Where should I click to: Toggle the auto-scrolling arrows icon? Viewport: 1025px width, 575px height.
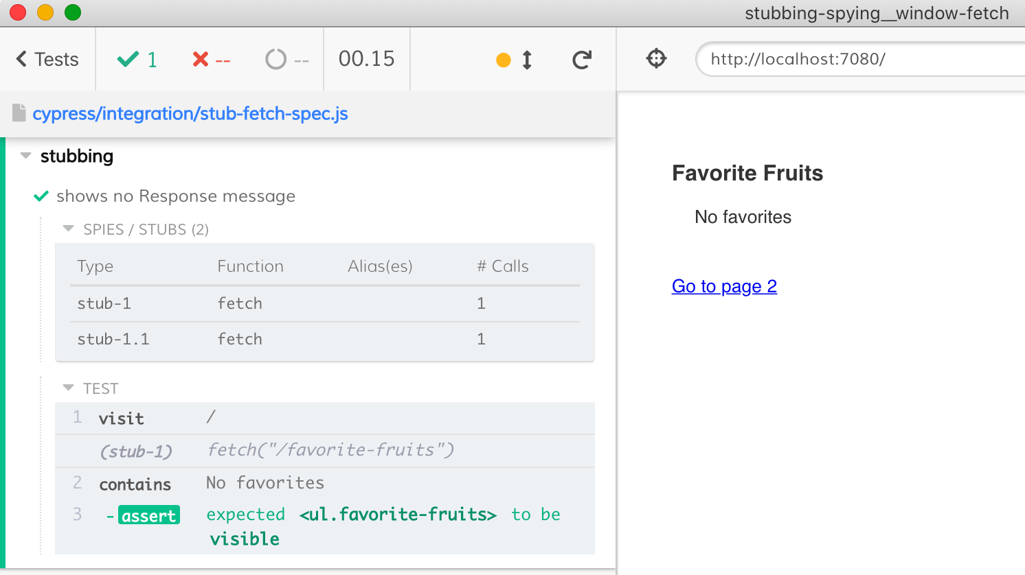pyautogui.click(x=527, y=60)
